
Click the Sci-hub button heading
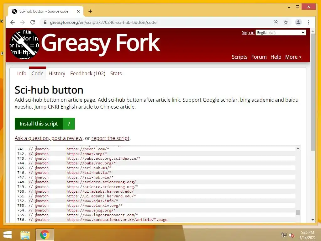(x=49, y=90)
